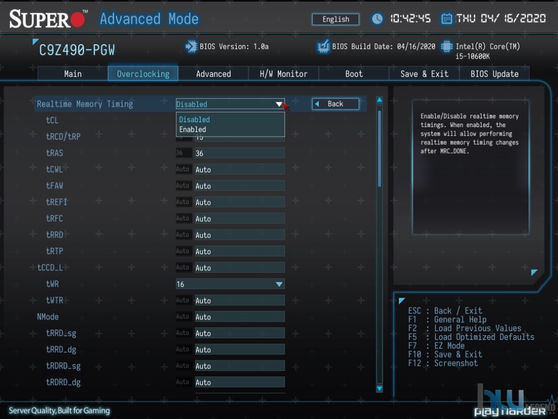Click F1 : General Help entry
This screenshot has width=558, height=419.
point(447,320)
